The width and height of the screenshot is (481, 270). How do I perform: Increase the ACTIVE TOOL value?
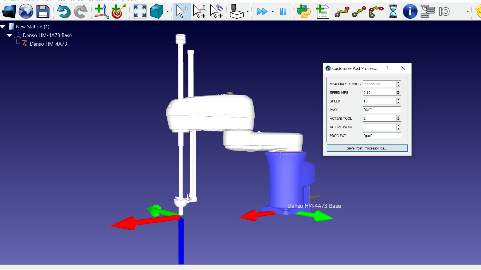(398, 117)
